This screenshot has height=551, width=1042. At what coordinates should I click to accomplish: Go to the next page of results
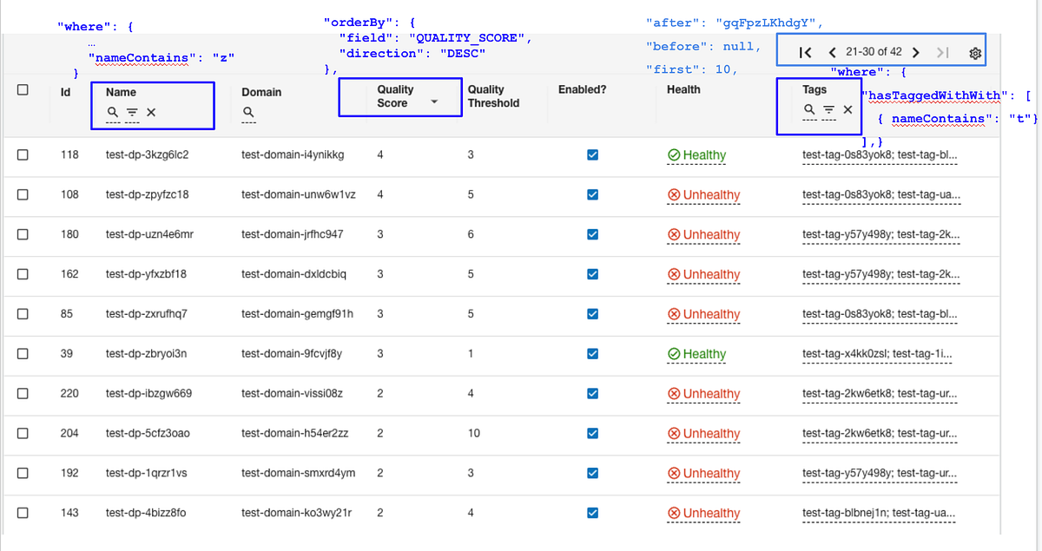point(915,53)
